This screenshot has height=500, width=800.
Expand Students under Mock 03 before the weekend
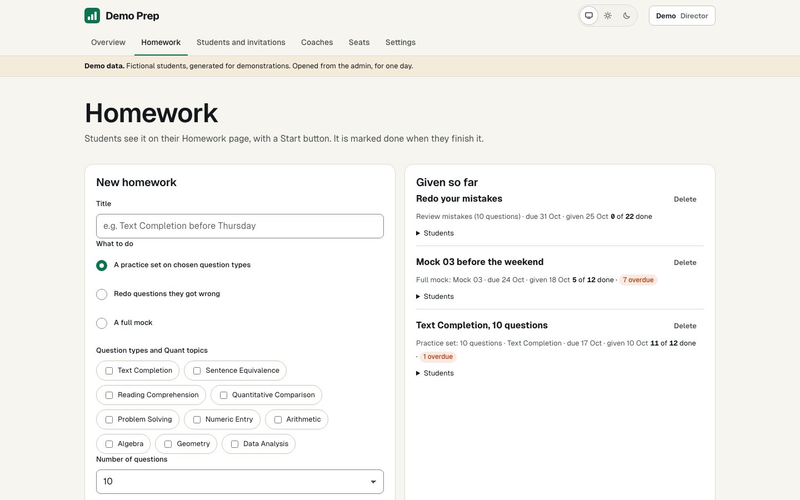(x=435, y=297)
